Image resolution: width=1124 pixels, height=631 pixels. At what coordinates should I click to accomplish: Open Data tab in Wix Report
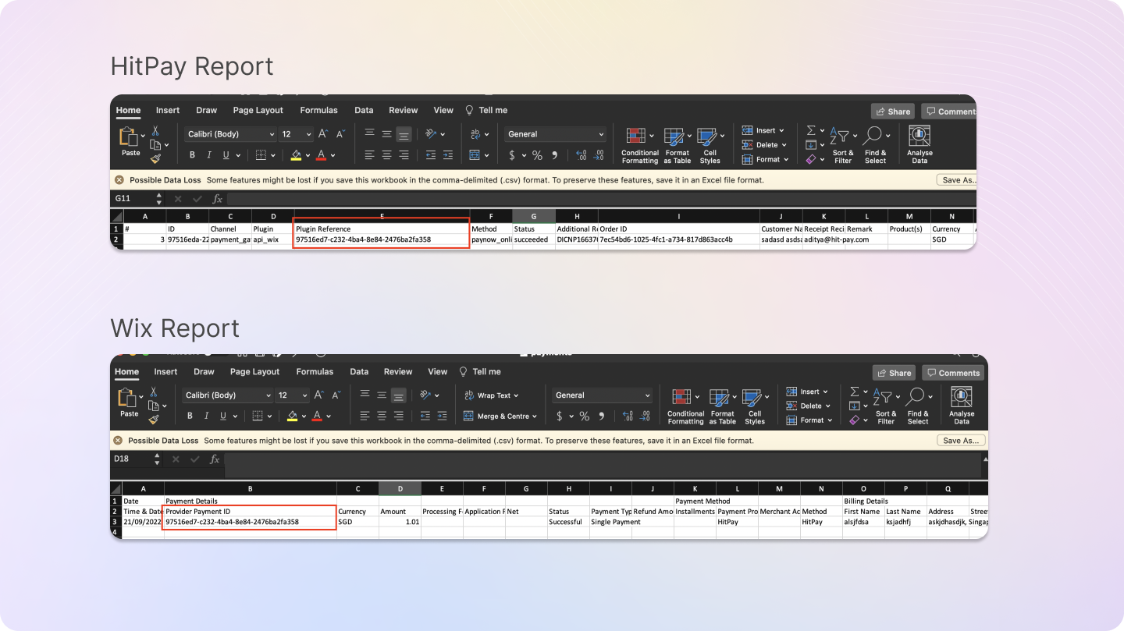coord(359,372)
